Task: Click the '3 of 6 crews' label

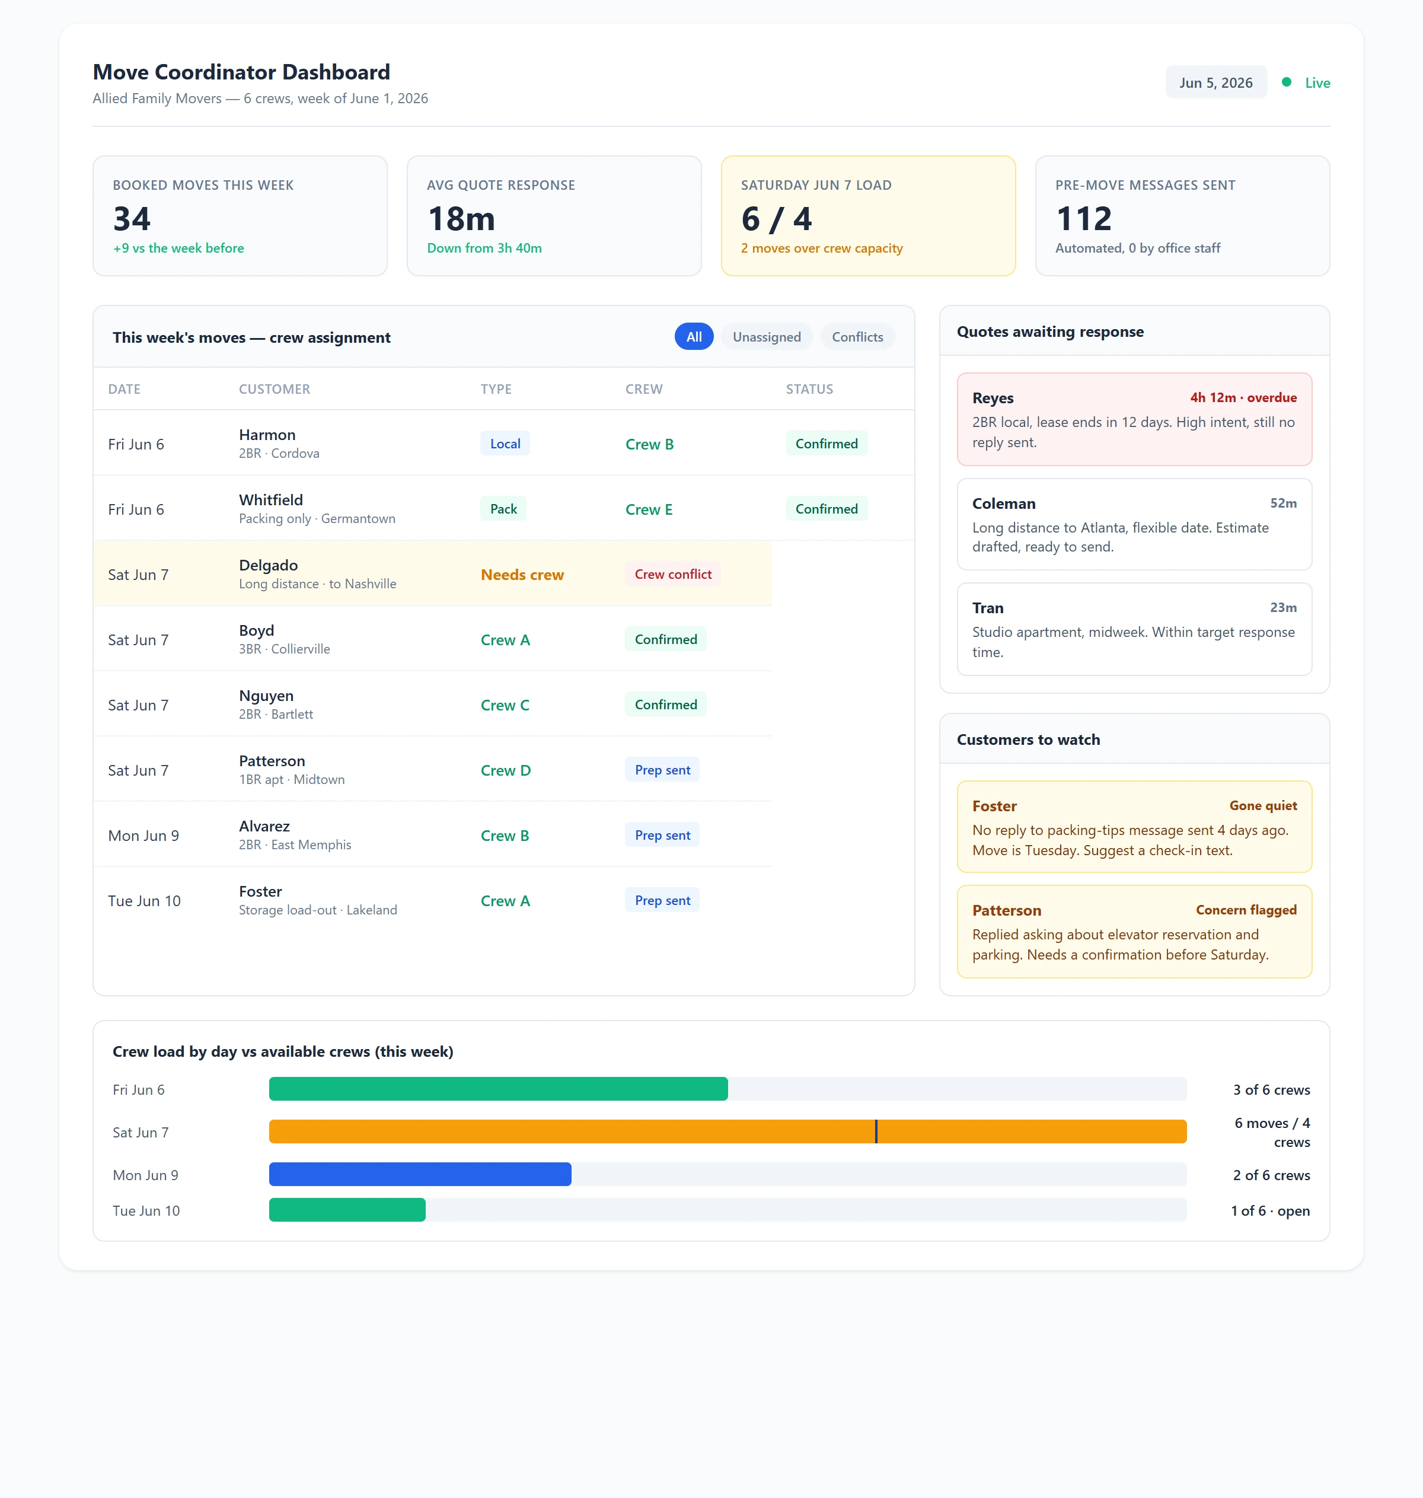Action: pos(1271,1090)
